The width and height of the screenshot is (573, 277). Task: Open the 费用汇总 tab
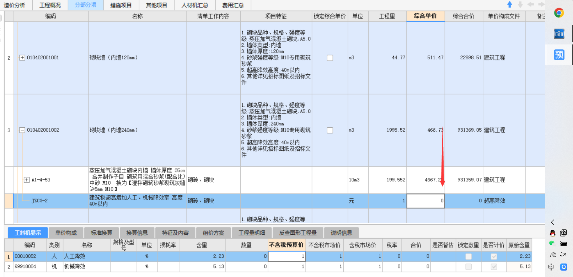[x=233, y=5]
